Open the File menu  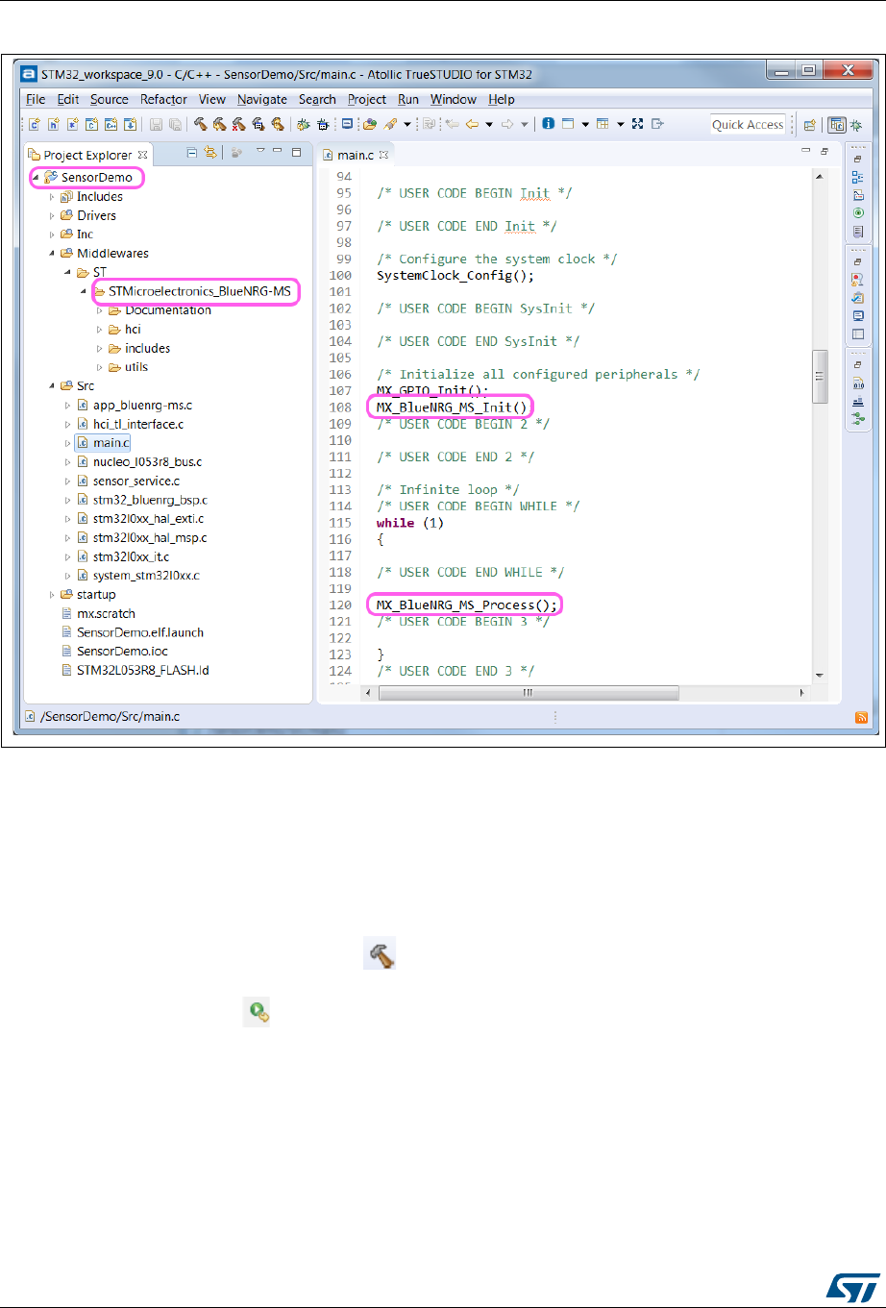36,99
